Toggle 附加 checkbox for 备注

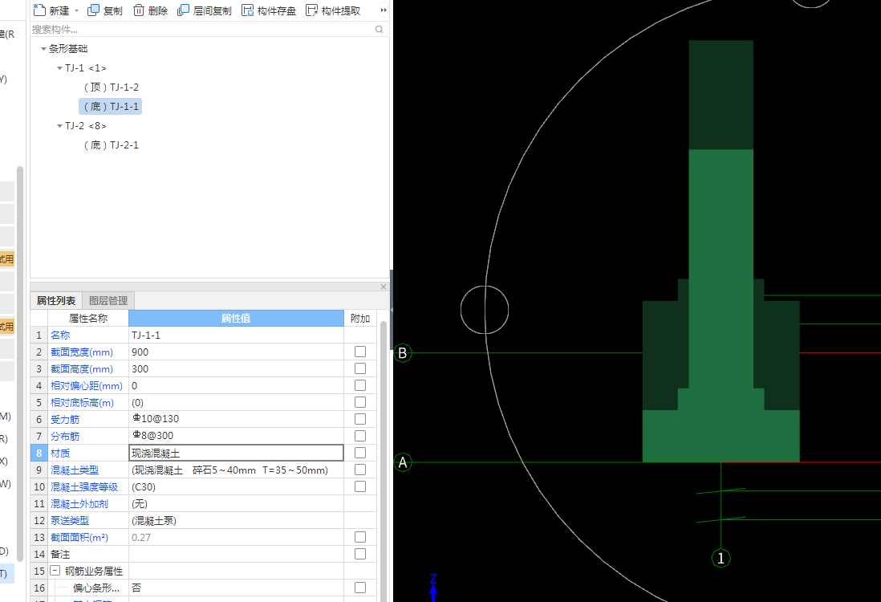[x=360, y=554]
